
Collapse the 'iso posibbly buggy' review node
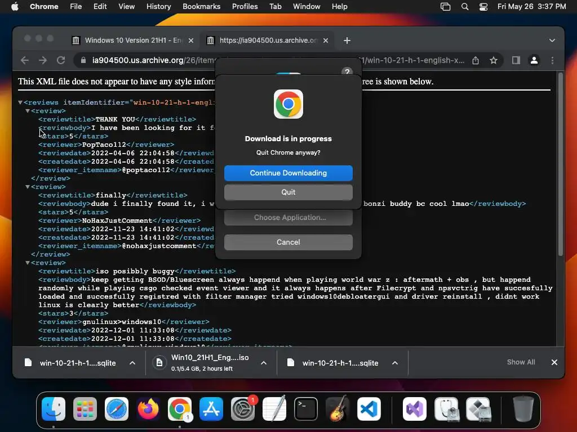coord(28,263)
